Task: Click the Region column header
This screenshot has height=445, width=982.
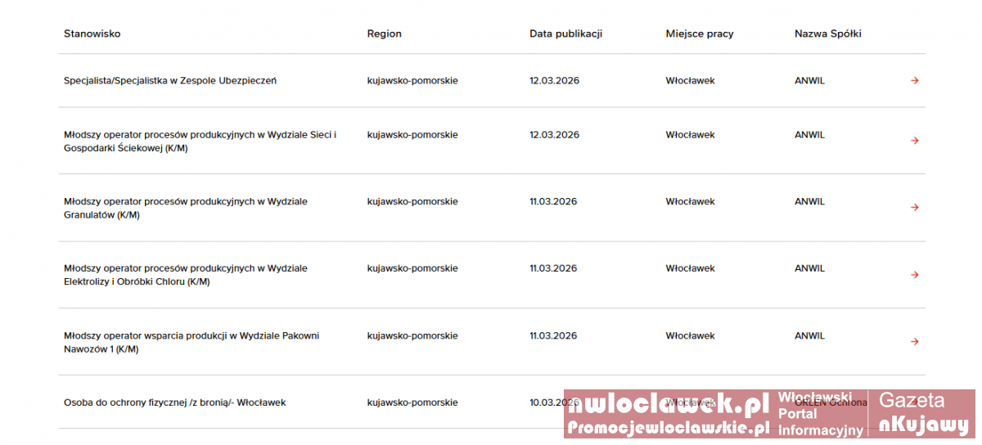Action: tap(384, 34)
